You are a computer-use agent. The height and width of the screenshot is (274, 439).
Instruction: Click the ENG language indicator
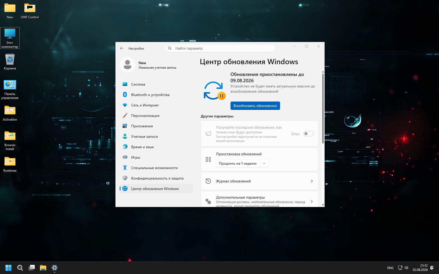tap(390, 268)
